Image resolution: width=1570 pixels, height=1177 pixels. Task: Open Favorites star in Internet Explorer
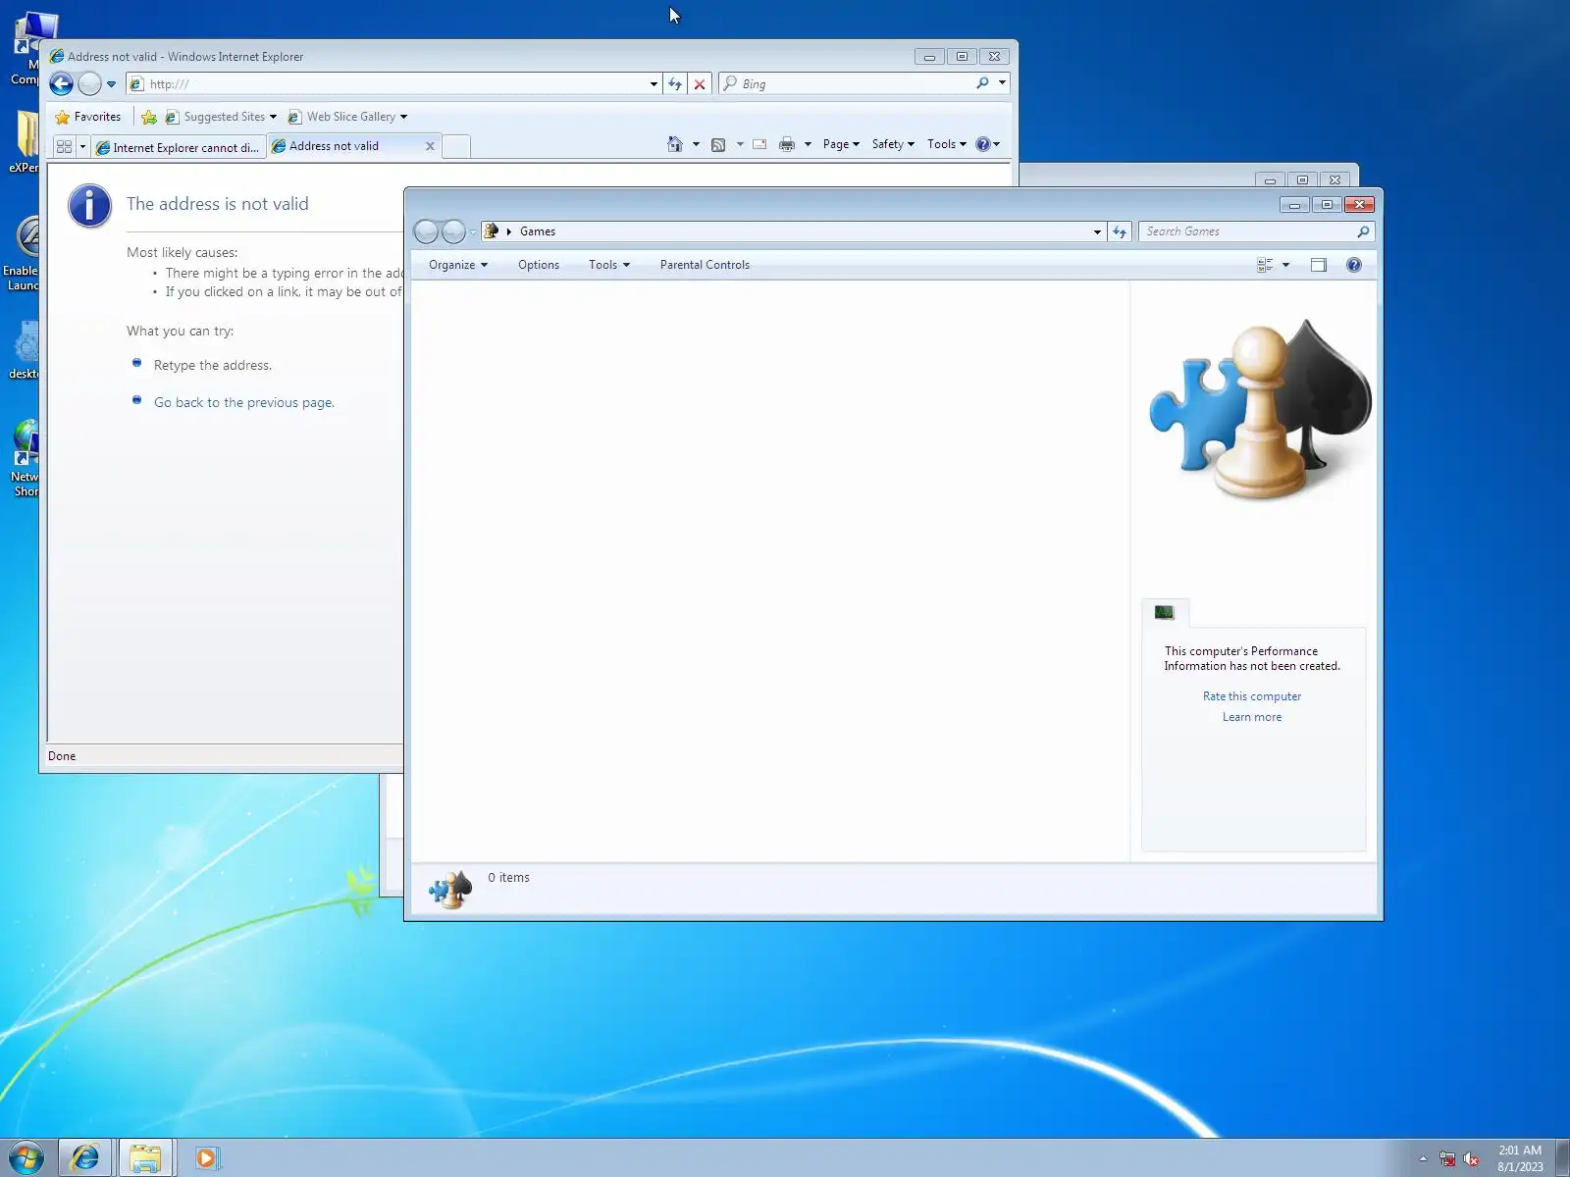pos(88,117)
